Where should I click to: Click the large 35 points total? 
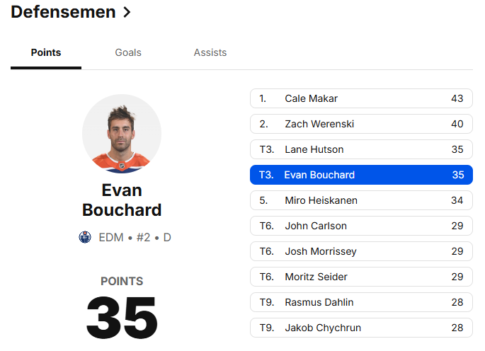coord(122,316)
